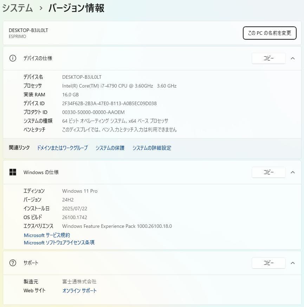
Task: Open the オンライン サポート link
Action: pos(79,290)
